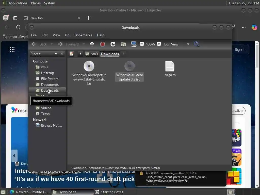Open the System panel menu

[50, 3]
